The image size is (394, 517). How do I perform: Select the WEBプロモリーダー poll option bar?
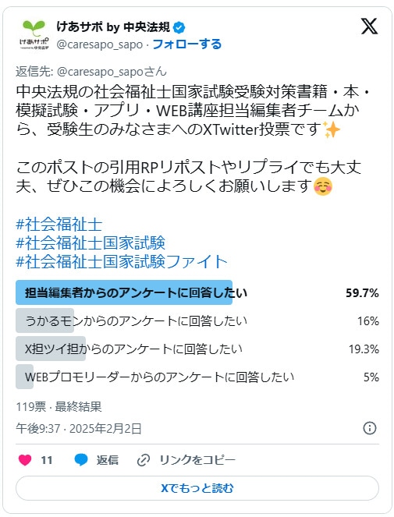197,377
